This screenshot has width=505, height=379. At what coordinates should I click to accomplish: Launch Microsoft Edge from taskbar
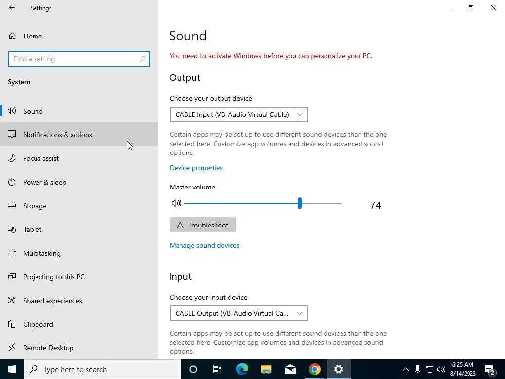coord(242,369)
